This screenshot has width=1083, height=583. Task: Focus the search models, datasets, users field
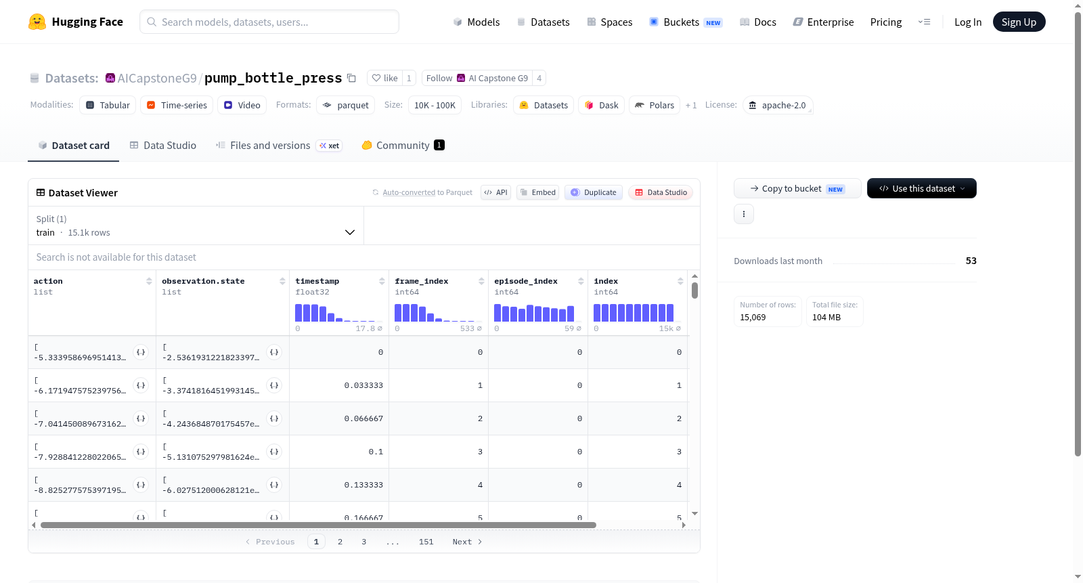pyautogui.click(x=269, y=22)
